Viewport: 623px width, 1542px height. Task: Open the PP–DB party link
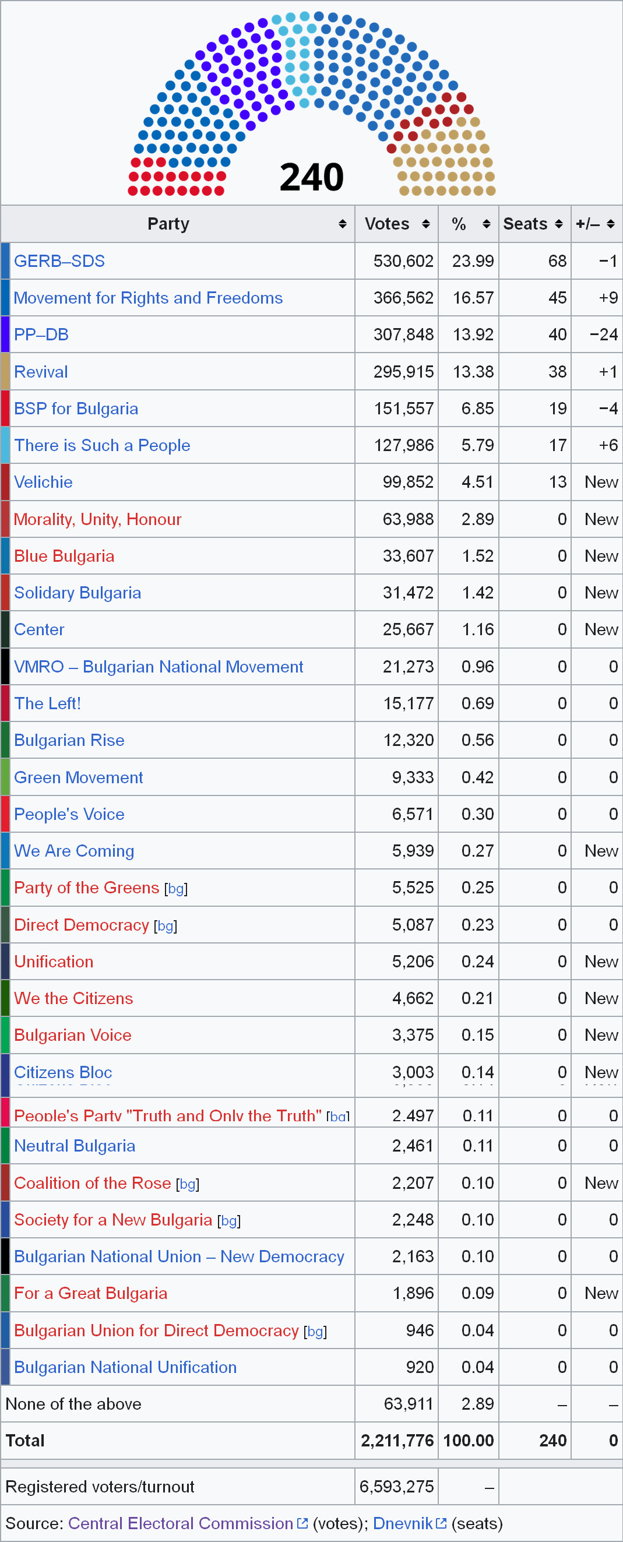pyautogui.click(x=41, y=334)
